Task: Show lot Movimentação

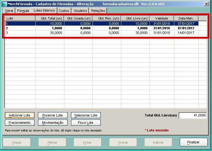Action: coord(52,123)
